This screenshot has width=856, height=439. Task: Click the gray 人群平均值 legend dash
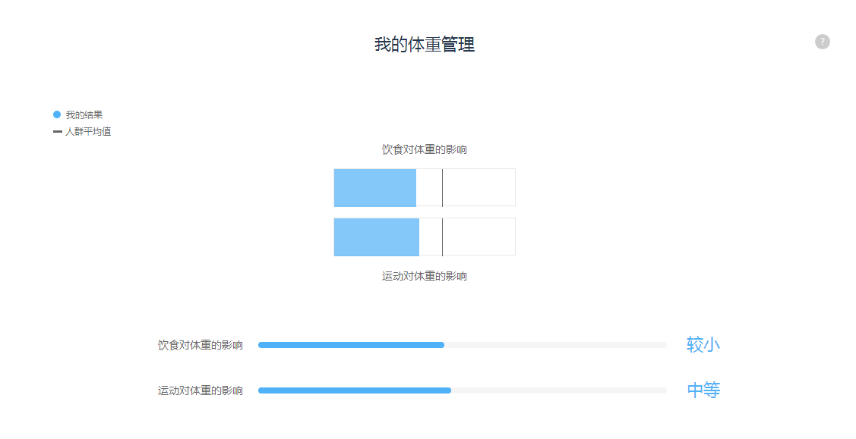tap(57, 132)
